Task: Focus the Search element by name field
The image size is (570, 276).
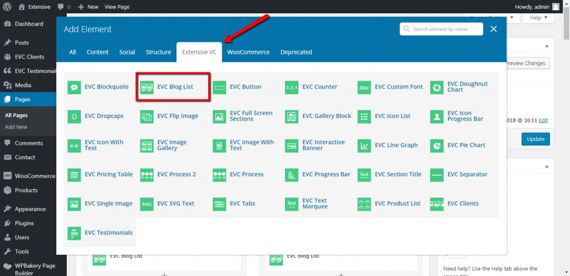Action: click(441, 29)
